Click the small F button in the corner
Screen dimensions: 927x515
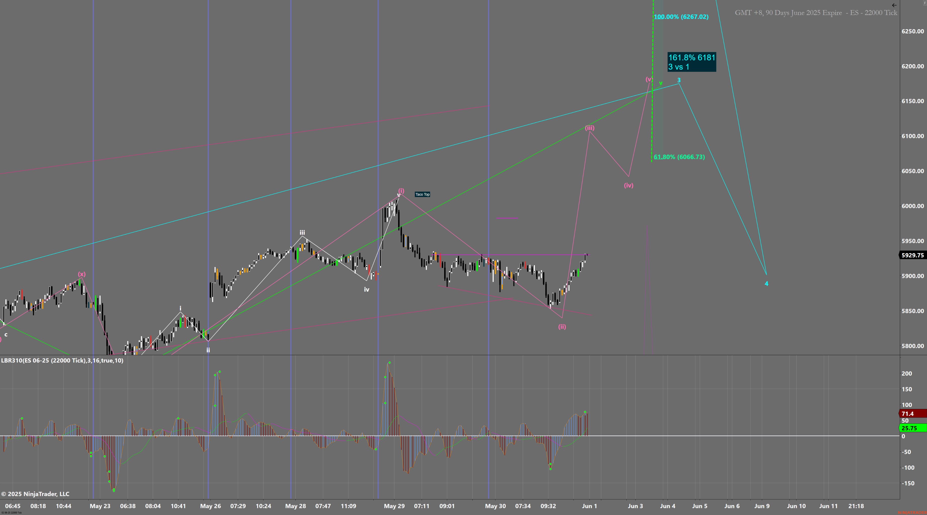click(924, 2)
